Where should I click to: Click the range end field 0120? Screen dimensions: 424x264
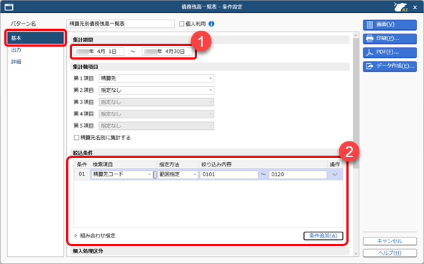[x=298, y=174]
